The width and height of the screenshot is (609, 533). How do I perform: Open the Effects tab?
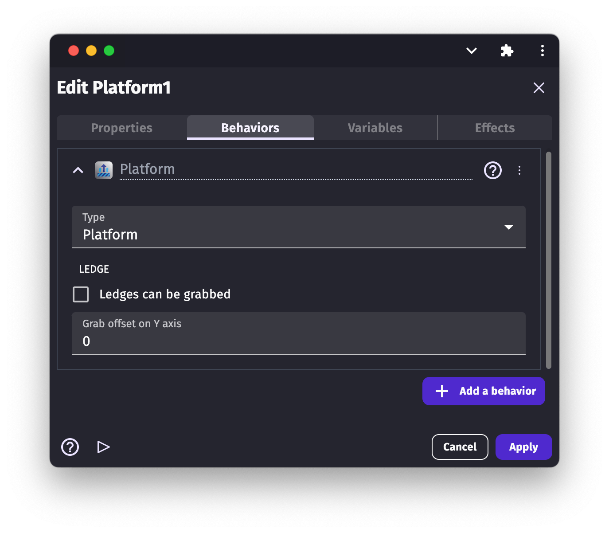(x=495, y=128)
